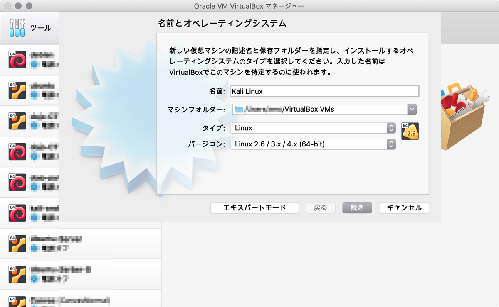Click the Linux 2.6 OS type badge icon

click(x=410, y=131)
